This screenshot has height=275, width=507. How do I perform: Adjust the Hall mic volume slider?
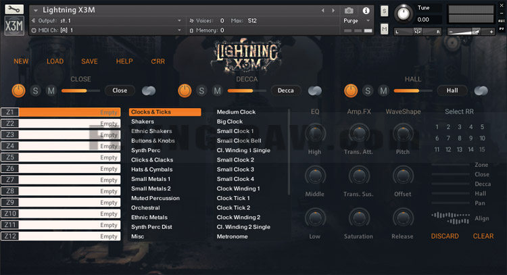point(413,91)
